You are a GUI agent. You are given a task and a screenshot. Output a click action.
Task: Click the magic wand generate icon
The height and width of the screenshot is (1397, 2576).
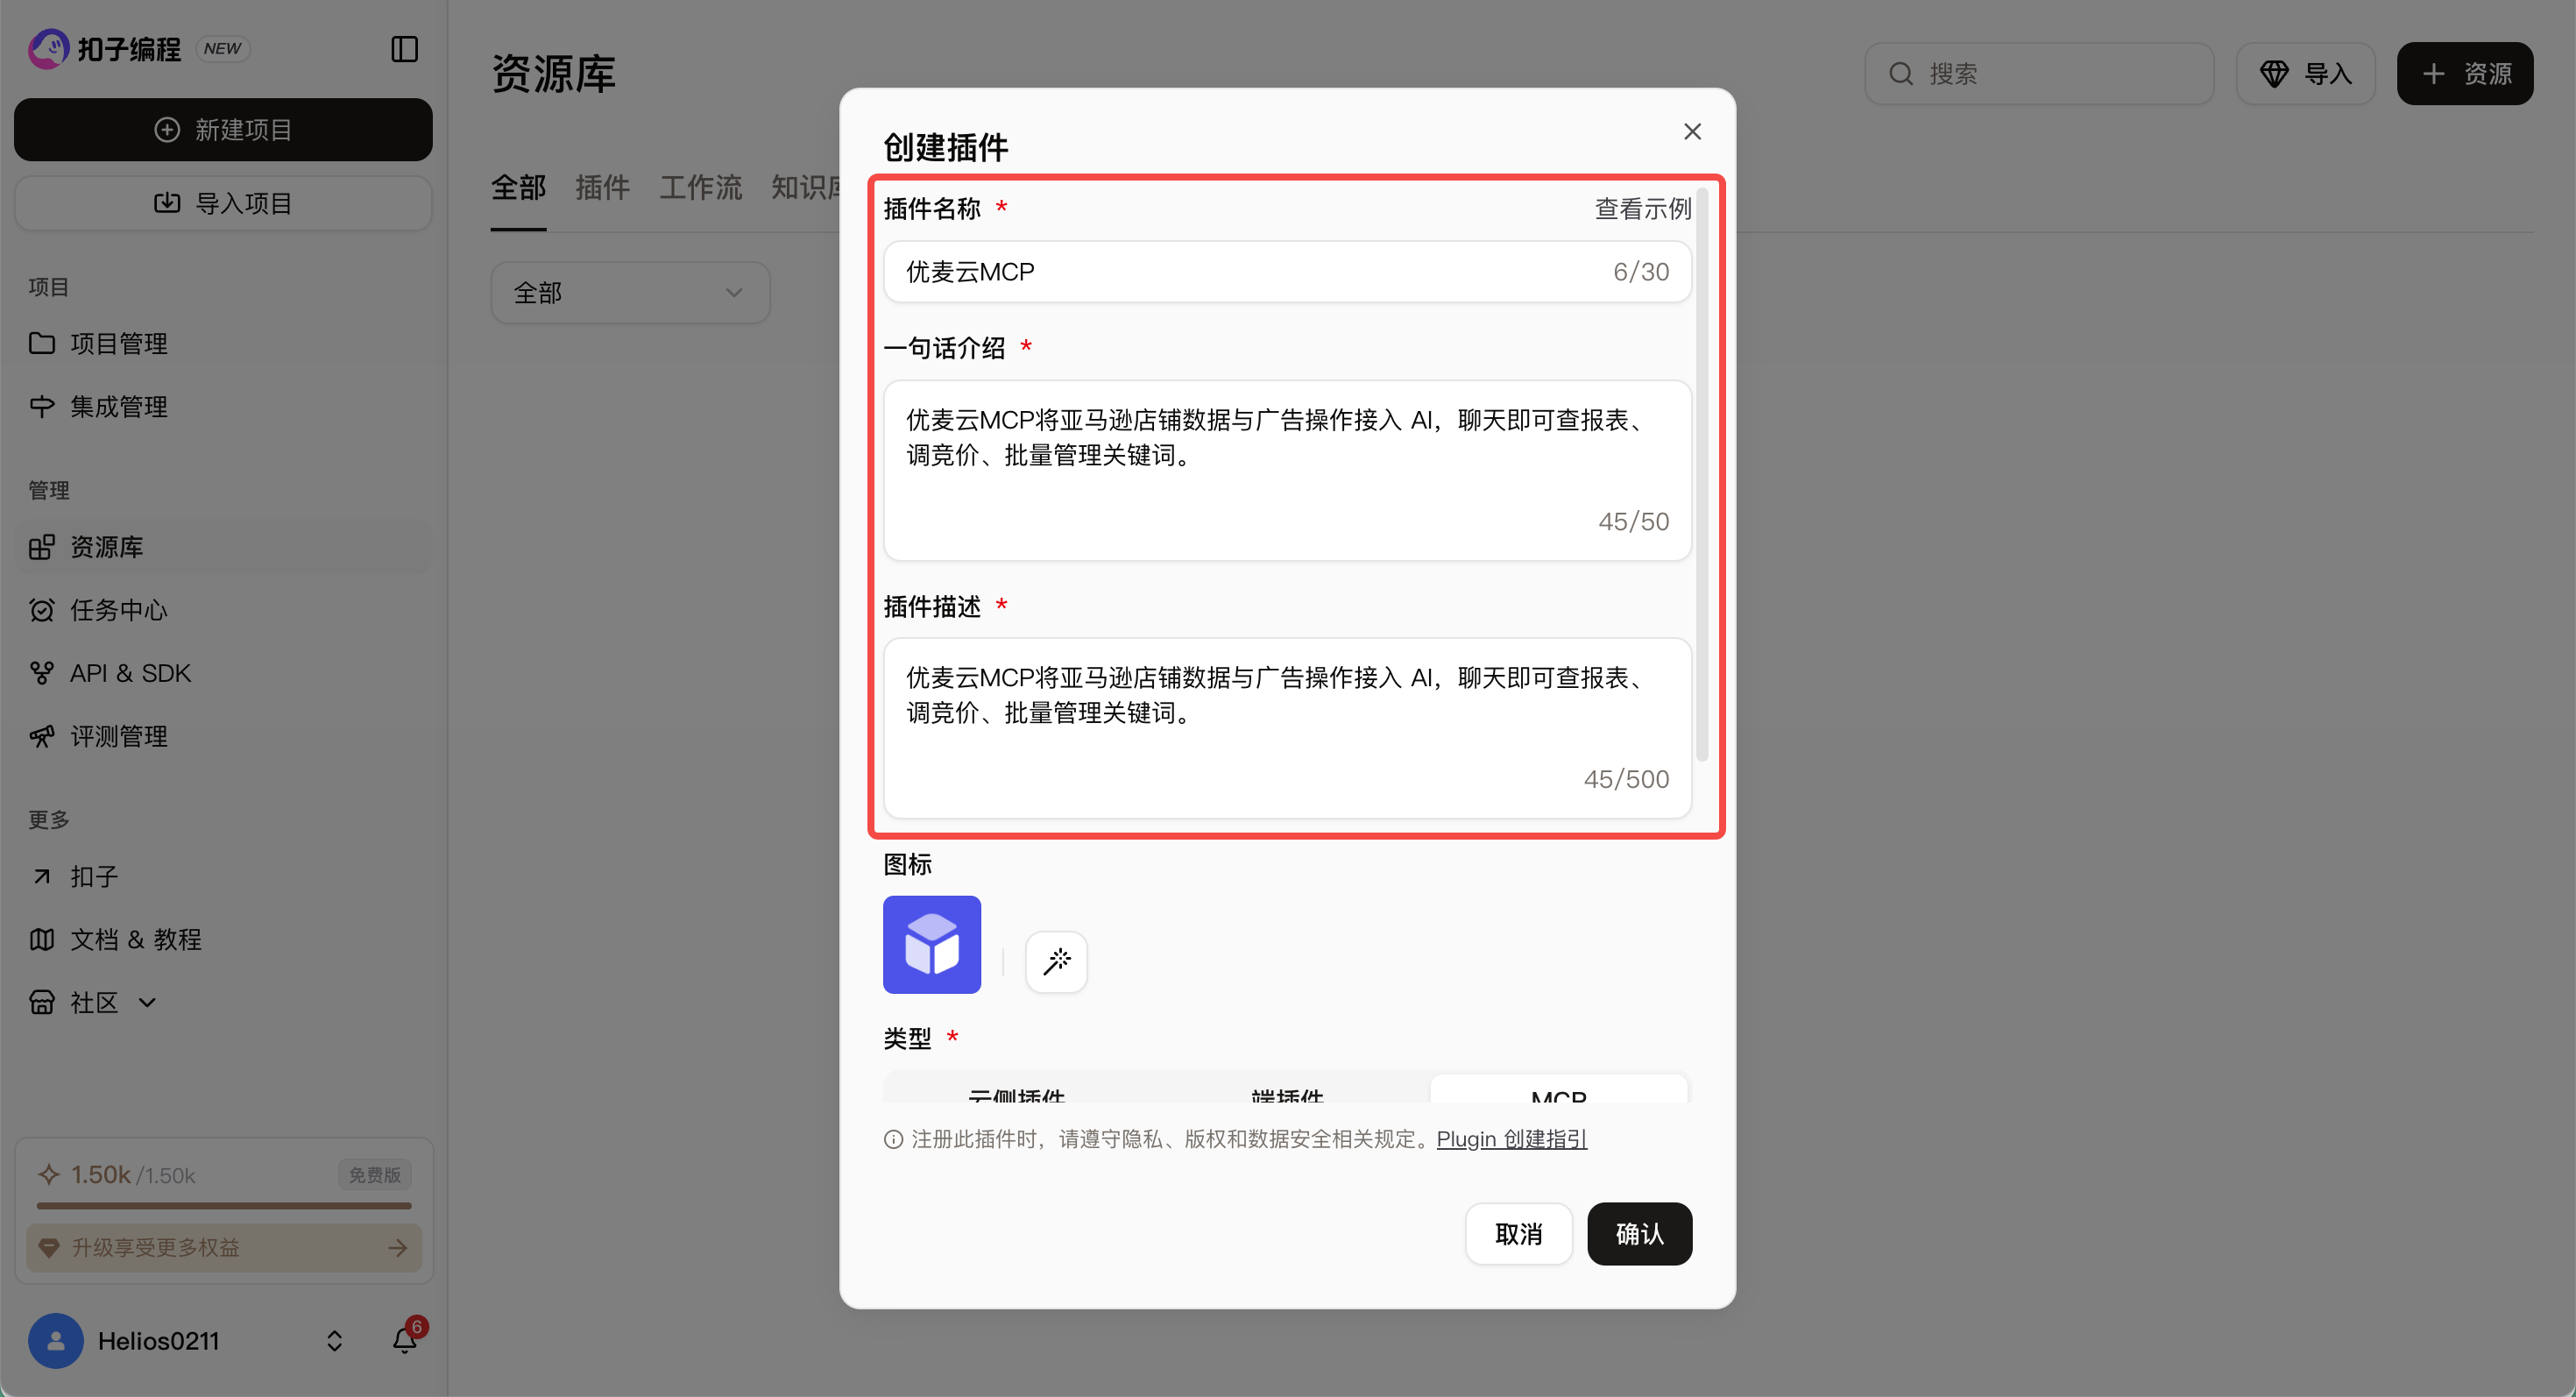(x=1056, y=961)
